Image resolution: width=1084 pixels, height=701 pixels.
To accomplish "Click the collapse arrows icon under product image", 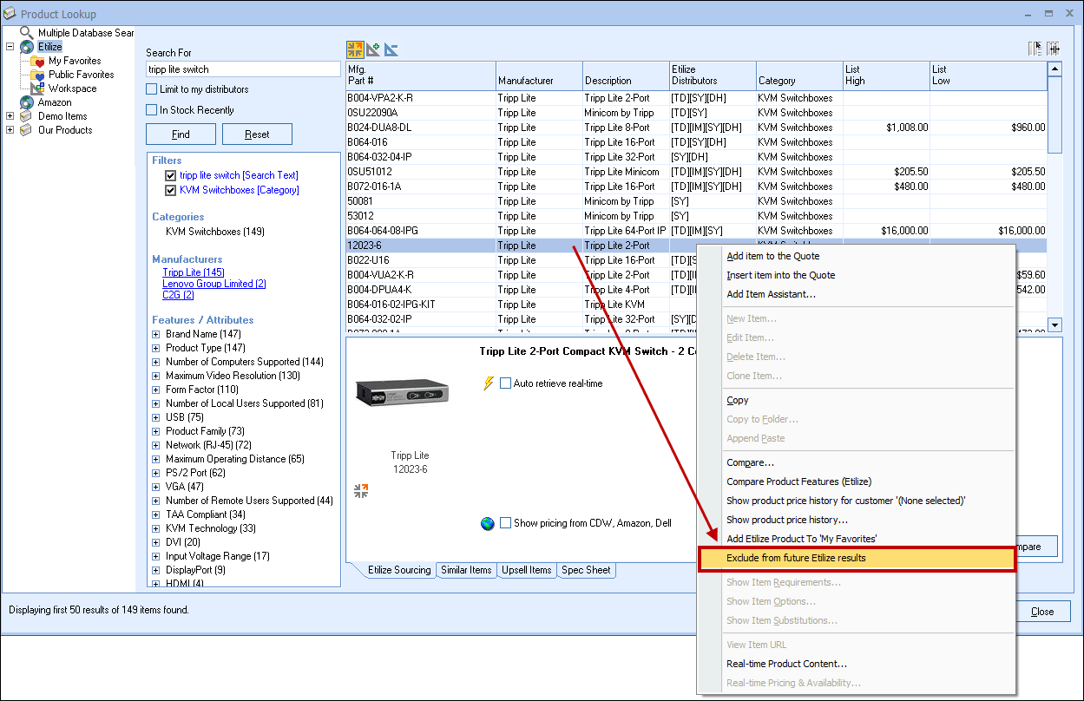I will [361, 491].
